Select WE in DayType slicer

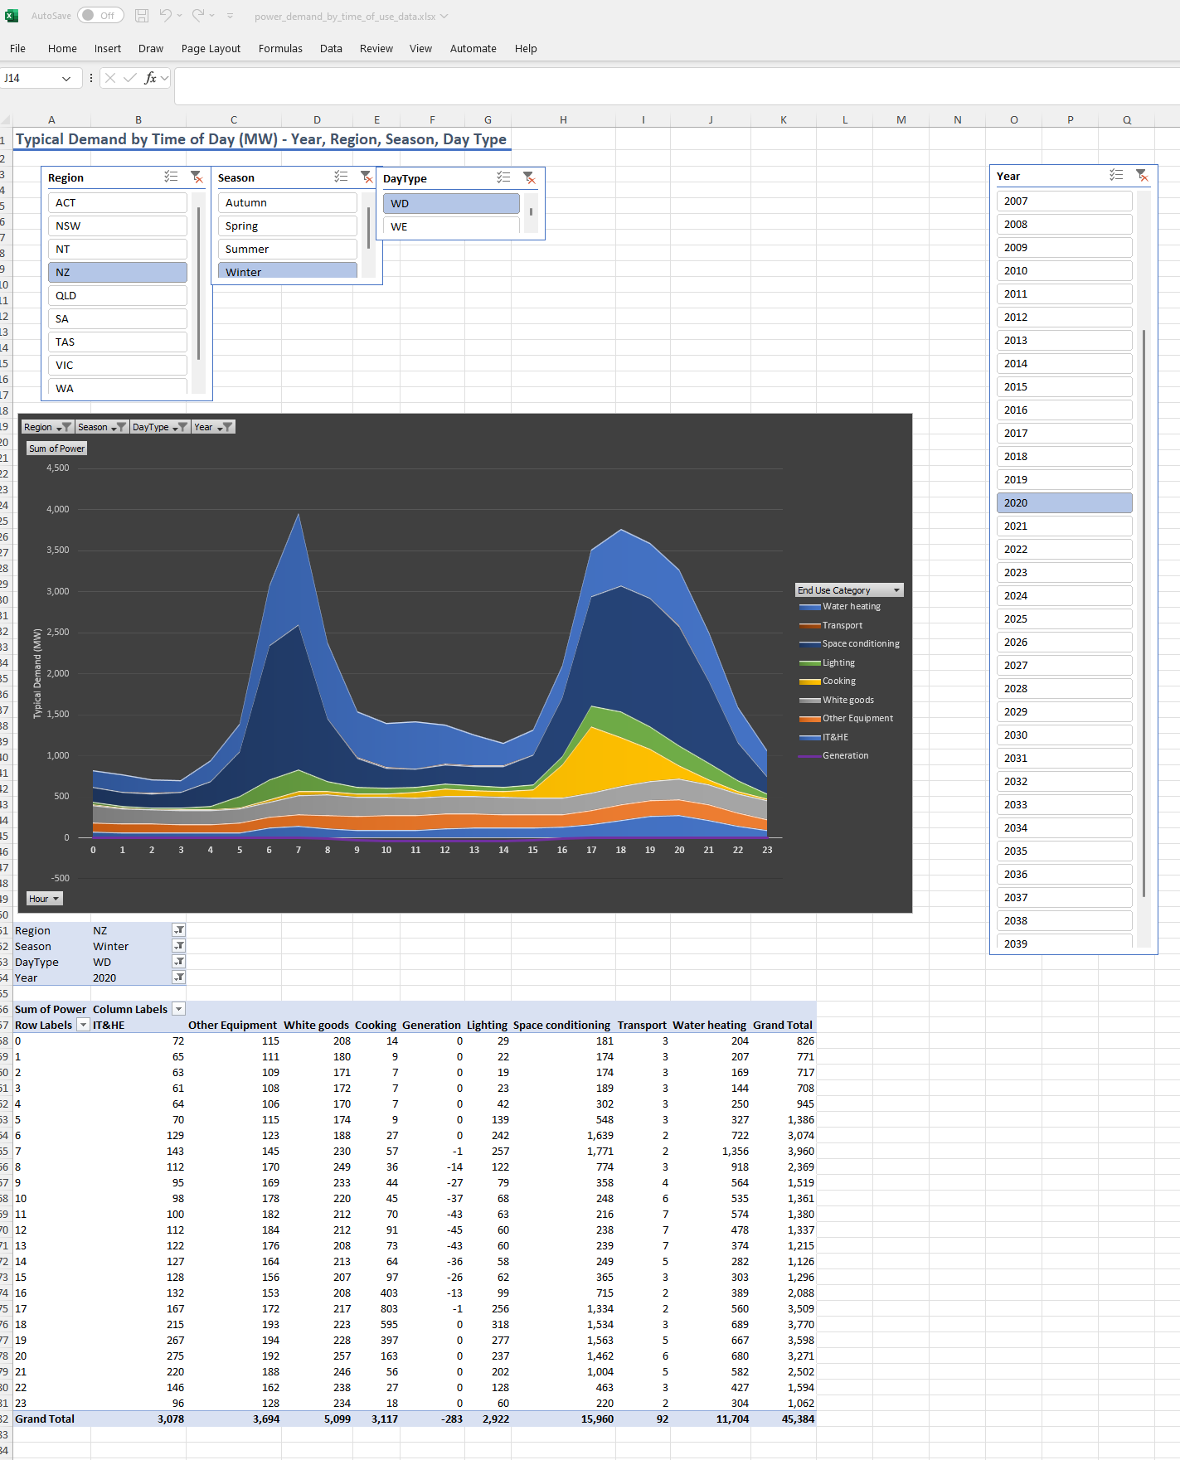[451, 226]
